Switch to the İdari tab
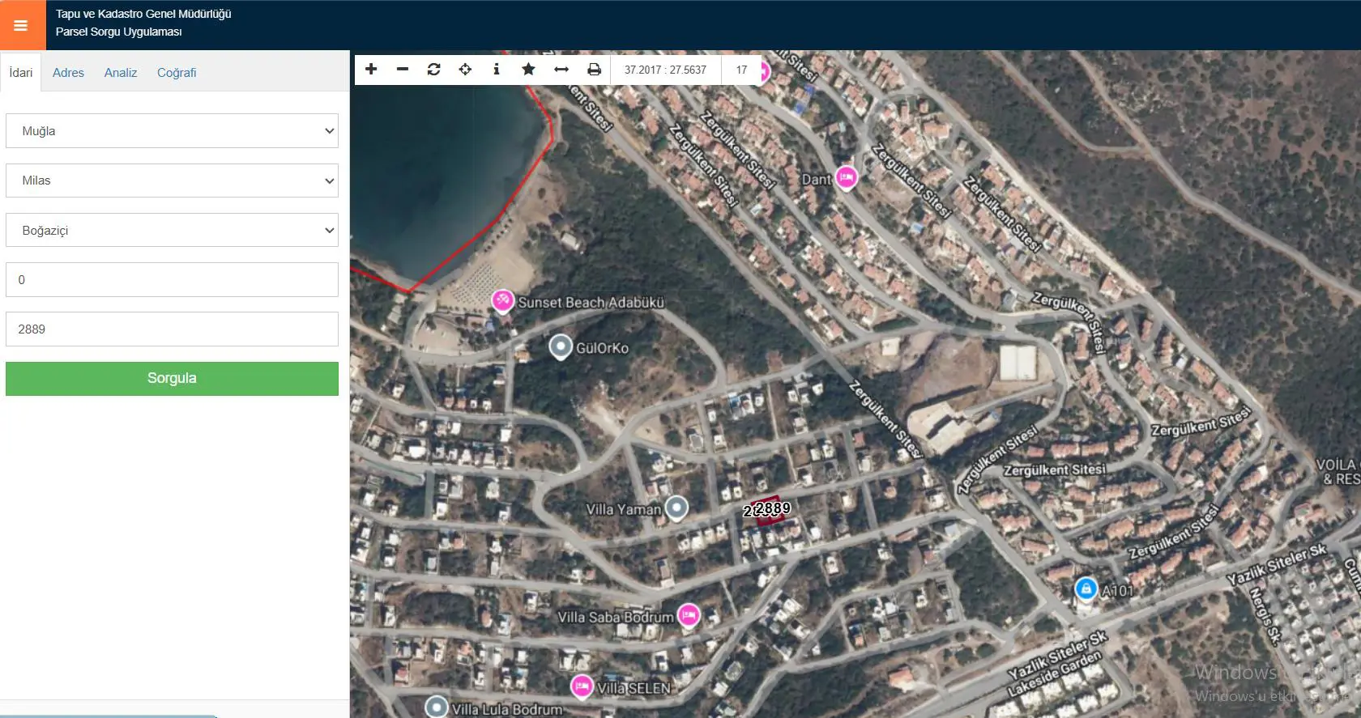This screenshot has width=1361, height=718. pos(21,73)
